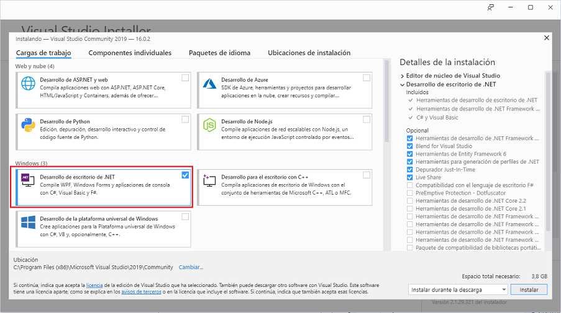Viewport: 561px width, 313px height.
Task: Click the Azure development icon
Action: coord(209,83)
